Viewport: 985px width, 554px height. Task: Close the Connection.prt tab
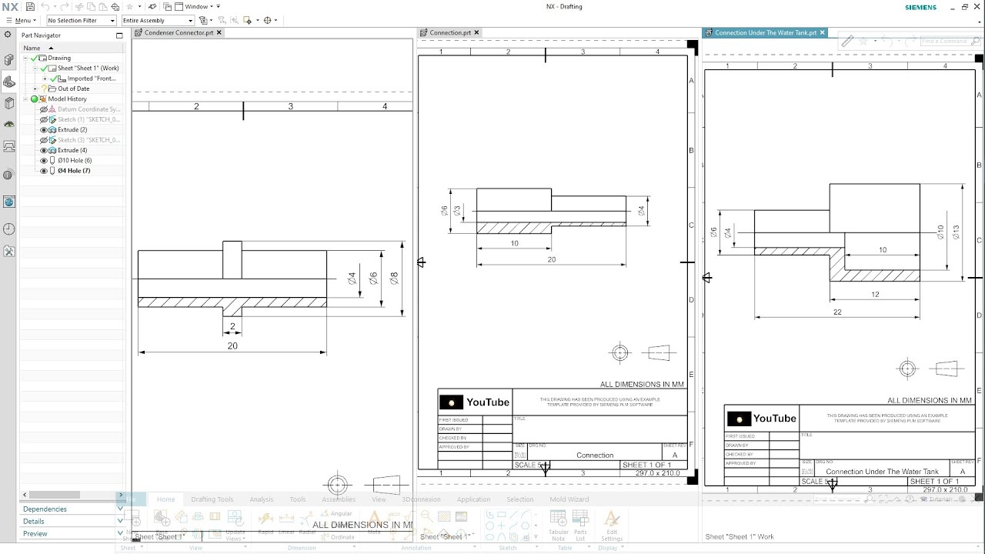476,33
